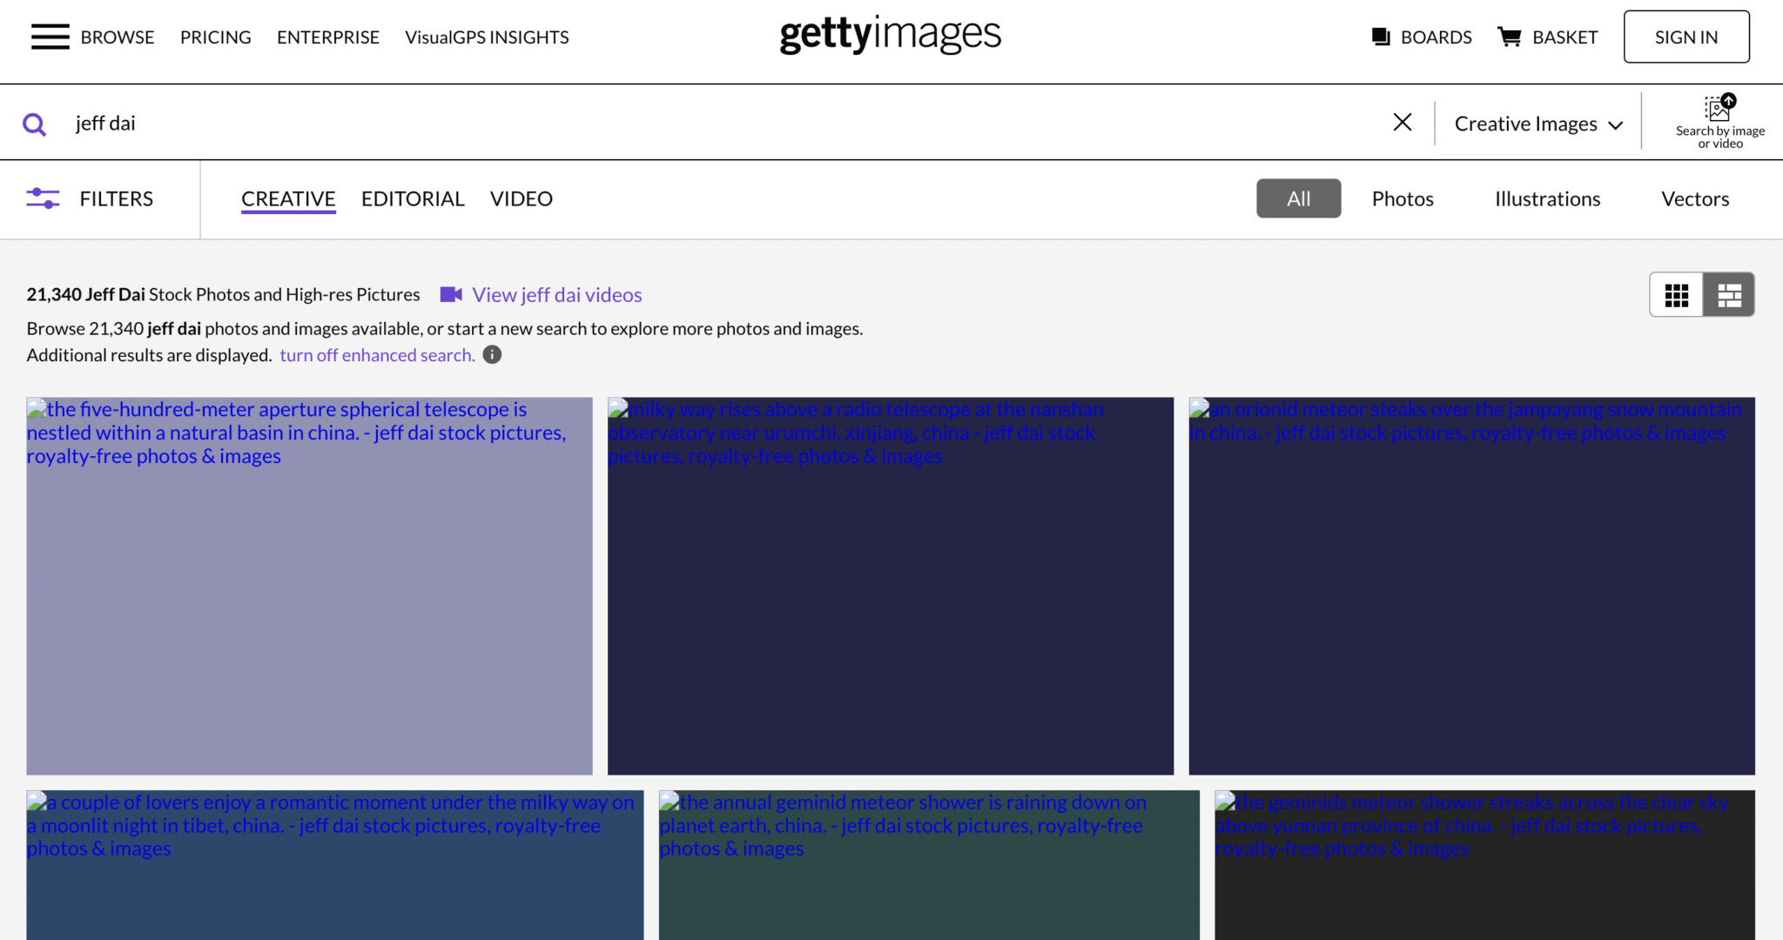Image resolution: width=1783 pixels, height=940 pixels.
Task: Go to the gettyimages logo homepage
Action: point(891,35)
